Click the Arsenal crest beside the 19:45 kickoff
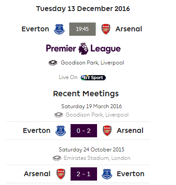The width and height of the screenshot is (176, 185). (x=106, y=29)
